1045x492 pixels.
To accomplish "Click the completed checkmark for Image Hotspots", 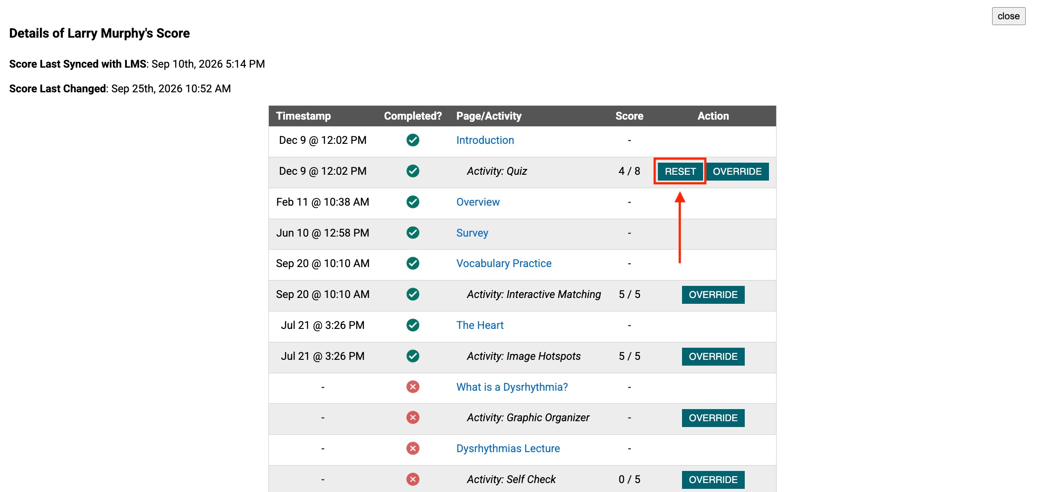I will pyautogui.click(x=413, y=356).
